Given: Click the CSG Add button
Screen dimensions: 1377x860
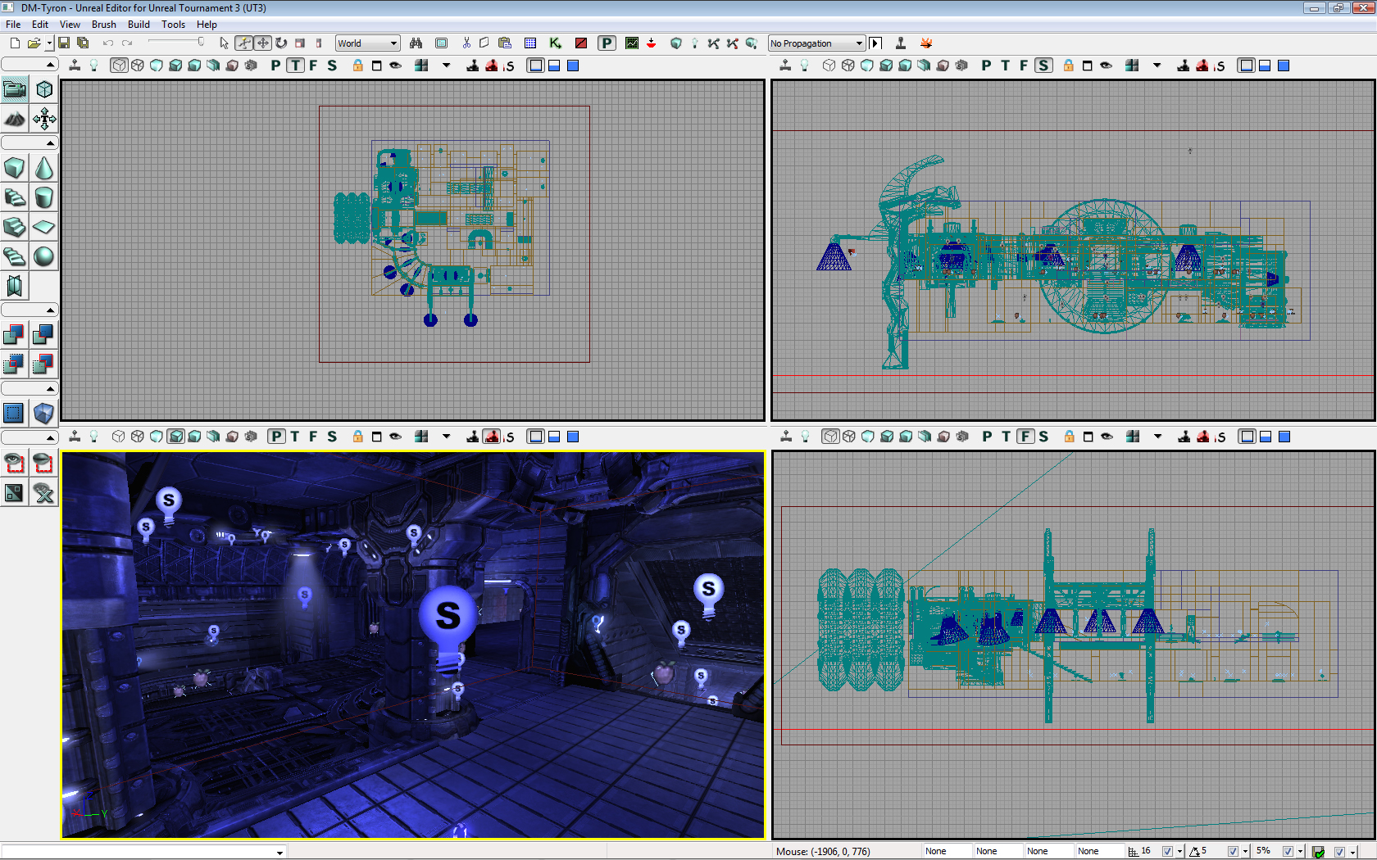Looking at the screenshot, I should pos(15,334).
